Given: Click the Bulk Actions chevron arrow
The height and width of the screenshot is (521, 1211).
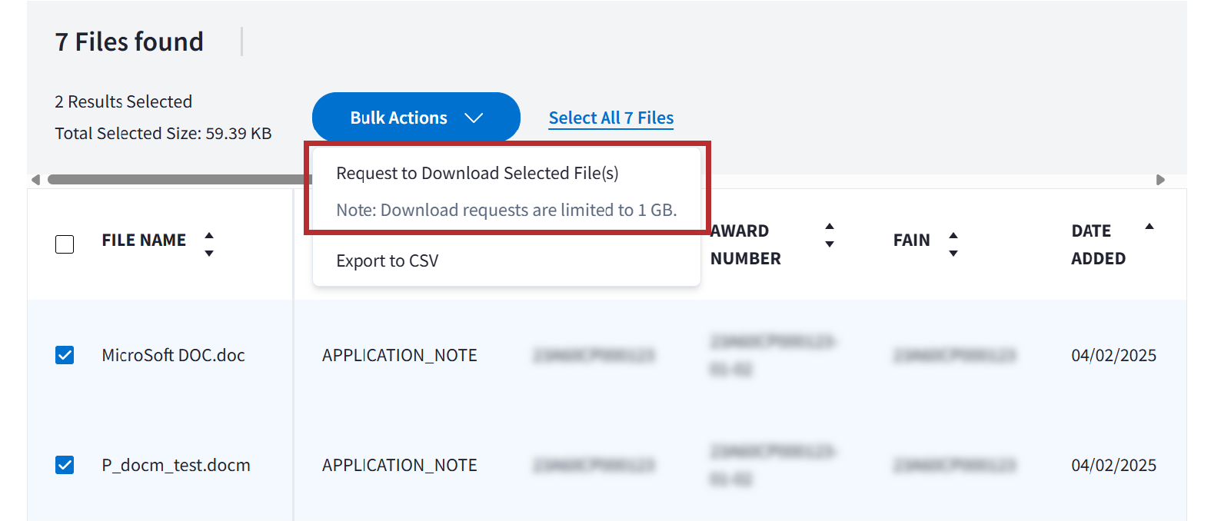Looking at the screenshot, I should click(474, 118).
